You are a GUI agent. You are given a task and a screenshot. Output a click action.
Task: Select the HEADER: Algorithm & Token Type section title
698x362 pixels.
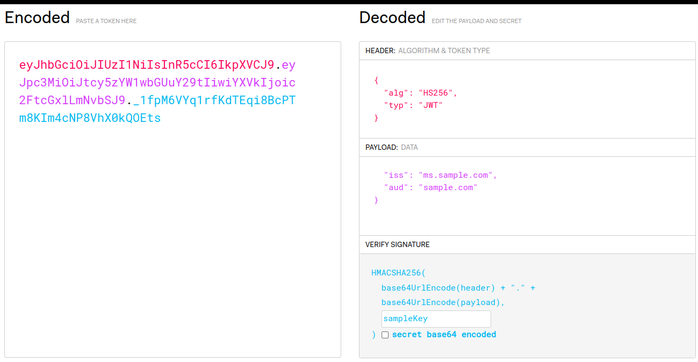click(427, 50)
